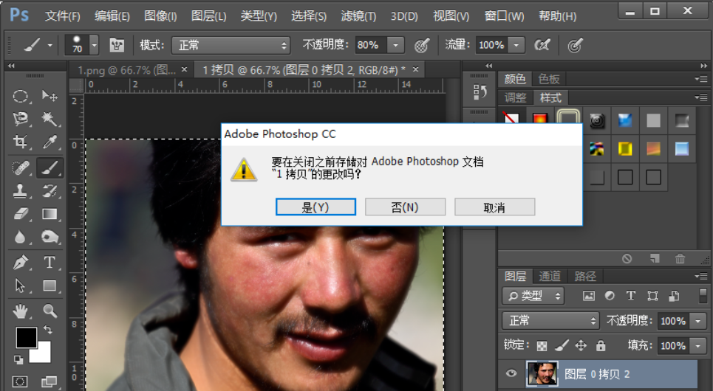This screenshot has width=713, height=391.
Task: Open the 流量 slider dropdown
Action: (x=516, y=45)
